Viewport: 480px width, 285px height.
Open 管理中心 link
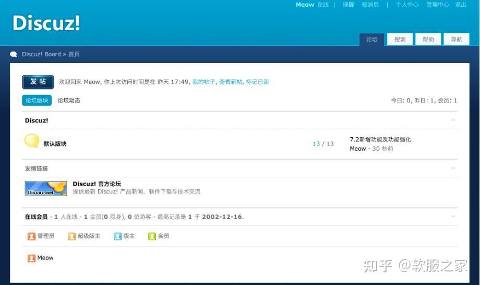pyautogui.click(x=438, y=5)
